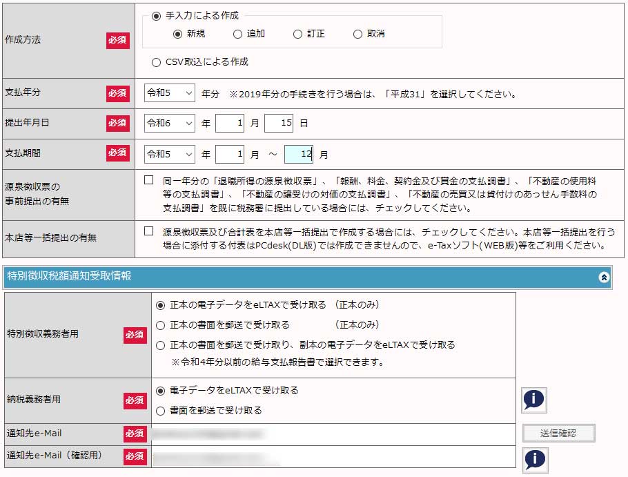Viewport: 628px width, 477px height.
Task: Select the 追加 radio option
Action: tap(237, 34)
